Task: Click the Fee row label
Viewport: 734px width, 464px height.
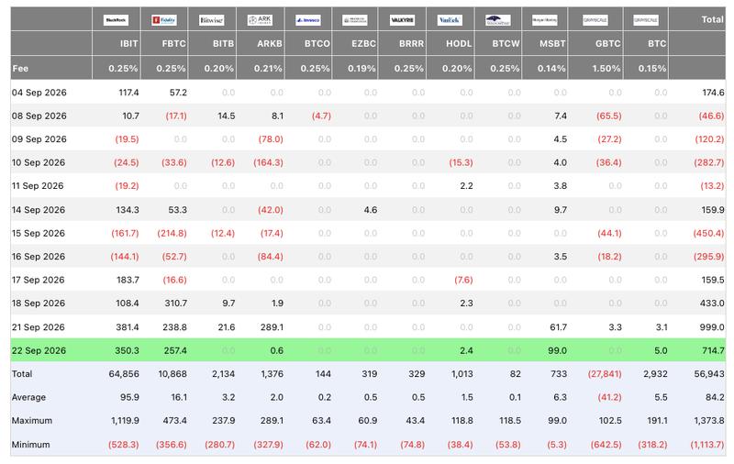Action: coord(20,68)
